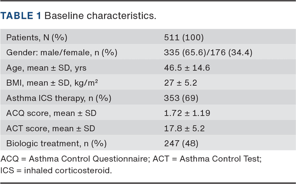Select the Baseline characteristics caption text
Viewport: 296px width, 184px height.
(100, 16)
